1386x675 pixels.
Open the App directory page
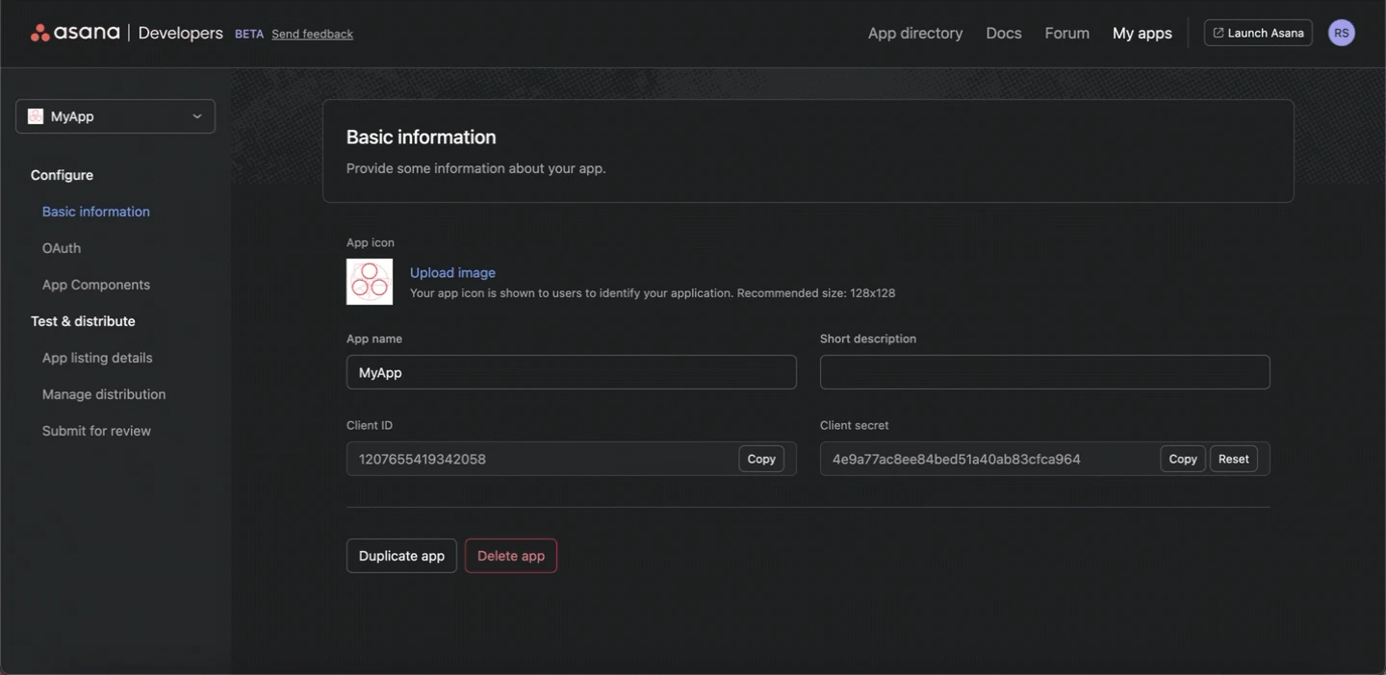tap(914, 33)
